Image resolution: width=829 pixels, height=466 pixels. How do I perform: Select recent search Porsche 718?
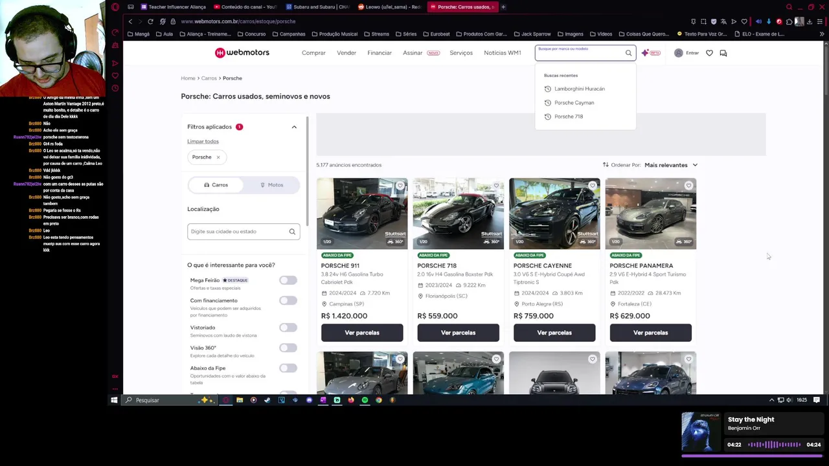[569, 116]
